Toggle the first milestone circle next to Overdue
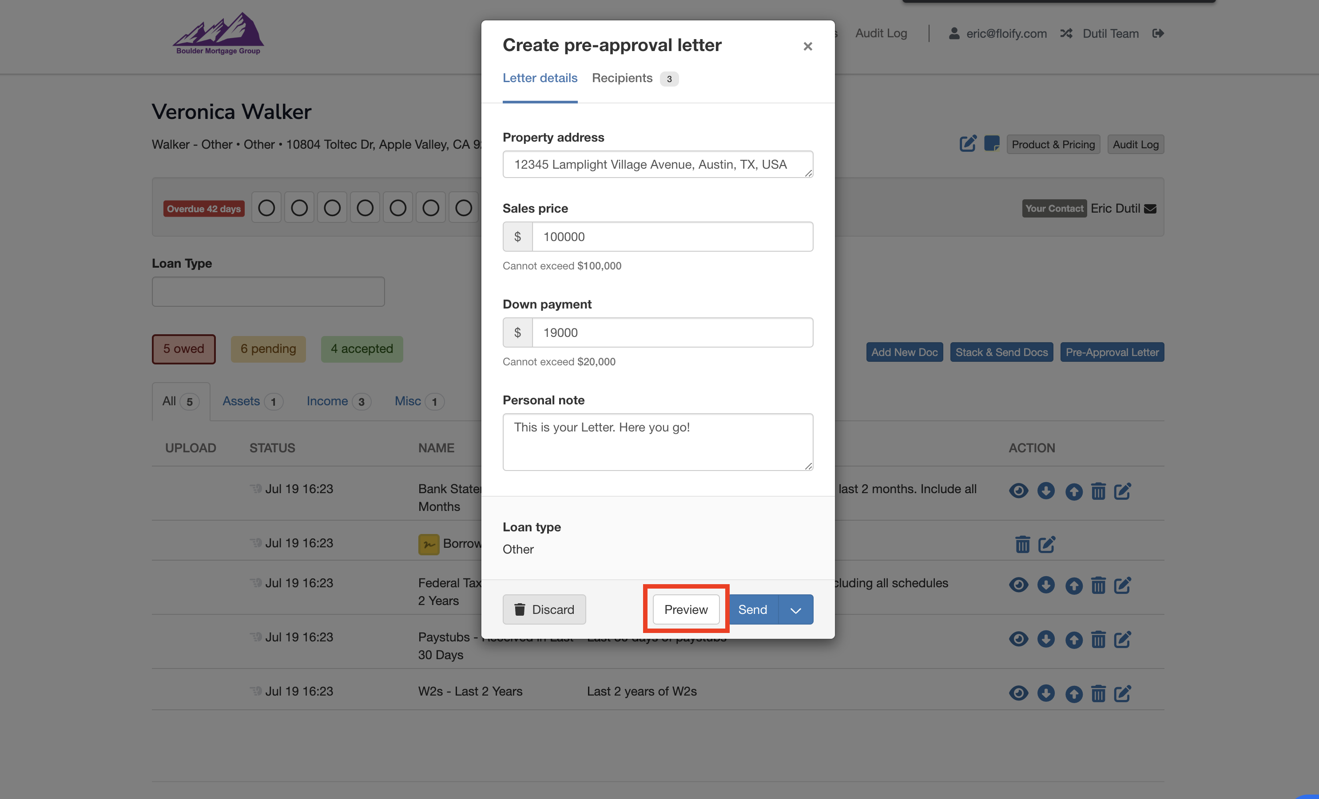Screen dimensions: 1319x799 [266, 208]
